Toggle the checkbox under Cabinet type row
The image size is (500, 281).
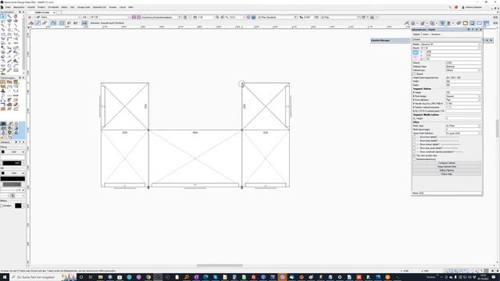(x=414, y=74)
